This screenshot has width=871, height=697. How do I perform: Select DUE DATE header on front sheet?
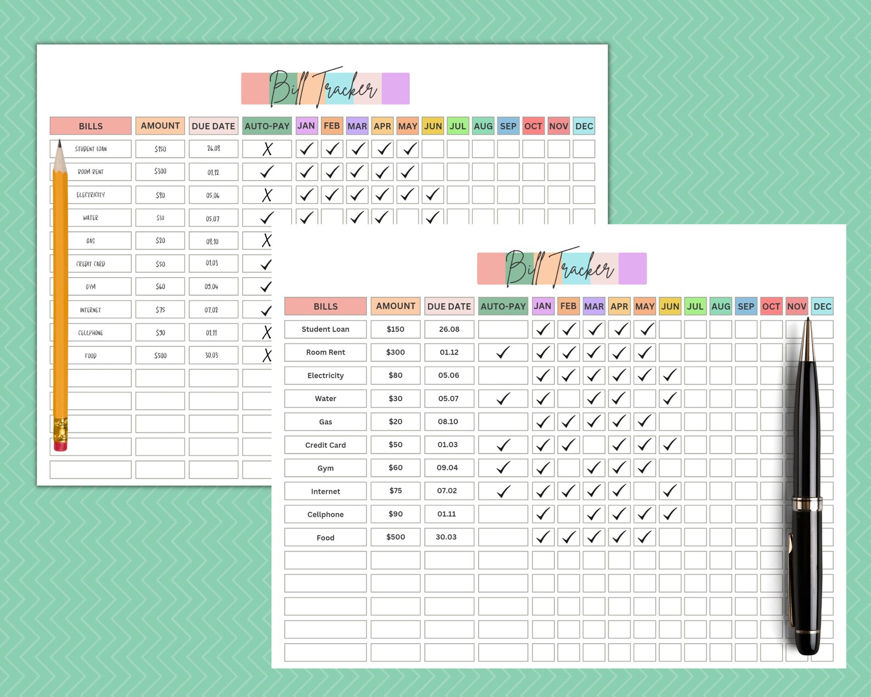(449, 306)
